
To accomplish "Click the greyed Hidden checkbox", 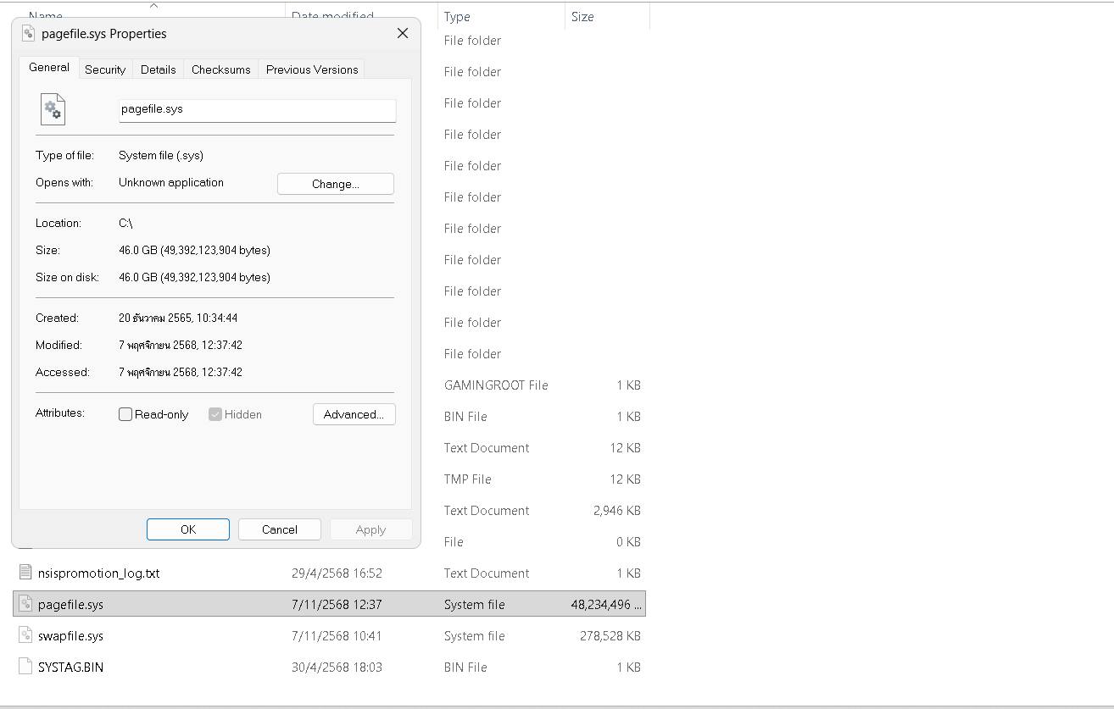I will (x=215, y=414).
